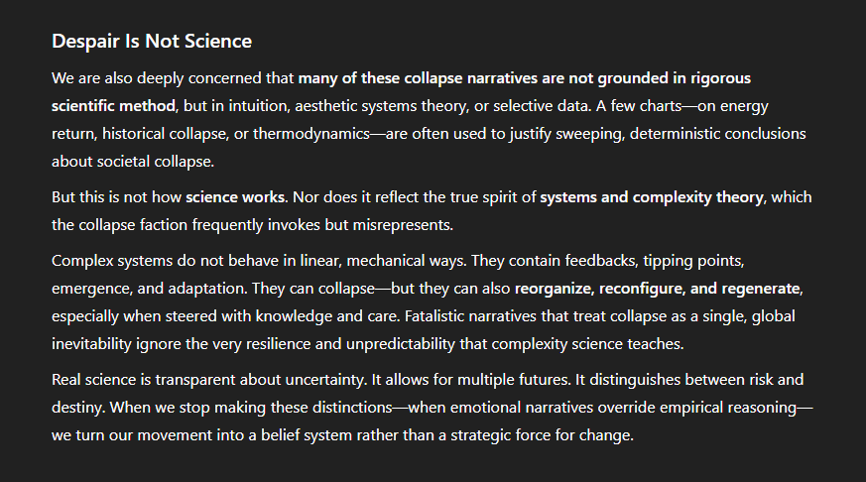This screenshot has height=482, width=866.
Task: Click the bold text 'systems and complexity theory'
Action: point(652,197)
